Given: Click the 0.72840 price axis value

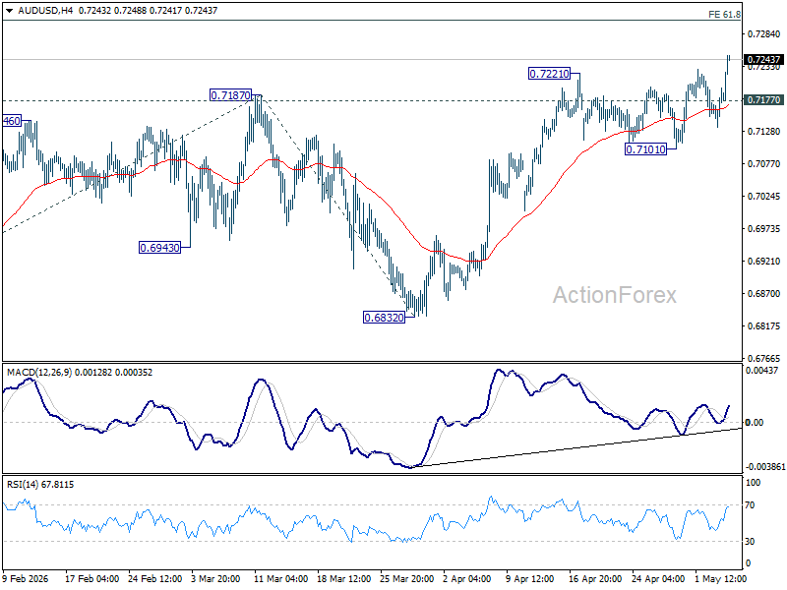Looking at the screenshot, I should 764,34.
